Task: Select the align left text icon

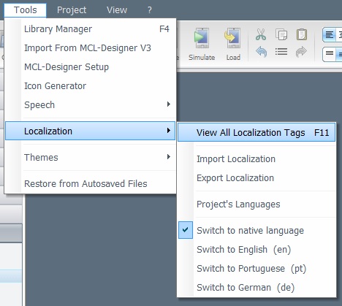Action: pos(330,35)
